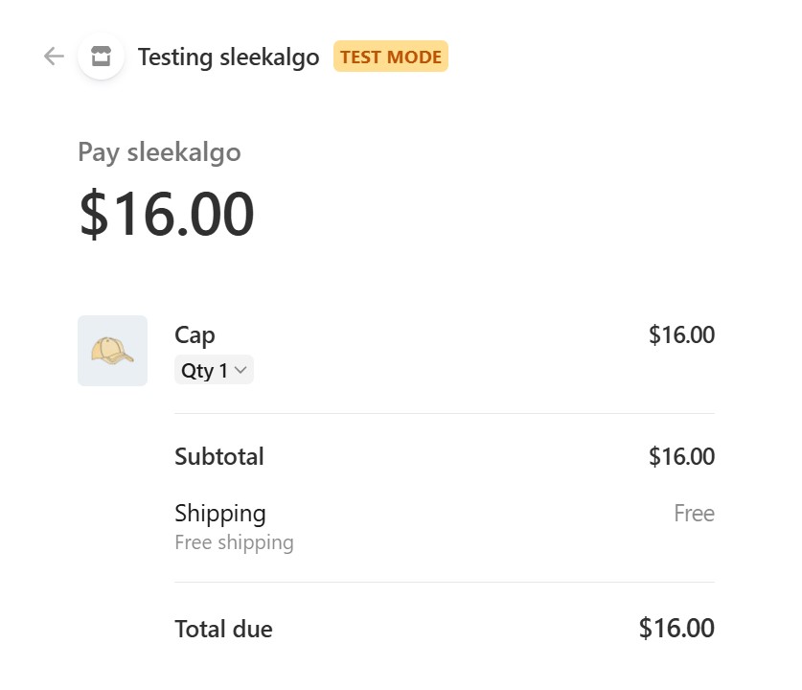This screenshot has height=690, width=802.
Task: Click the Subtotal amount $16.00
Action: 681,456
